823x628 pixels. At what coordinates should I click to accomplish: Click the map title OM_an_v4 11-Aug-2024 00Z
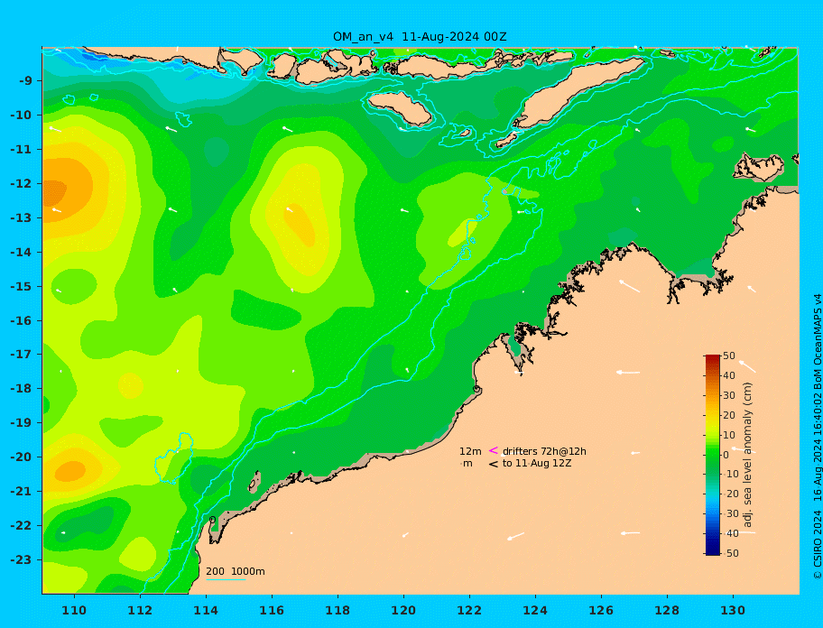(420, 37)
